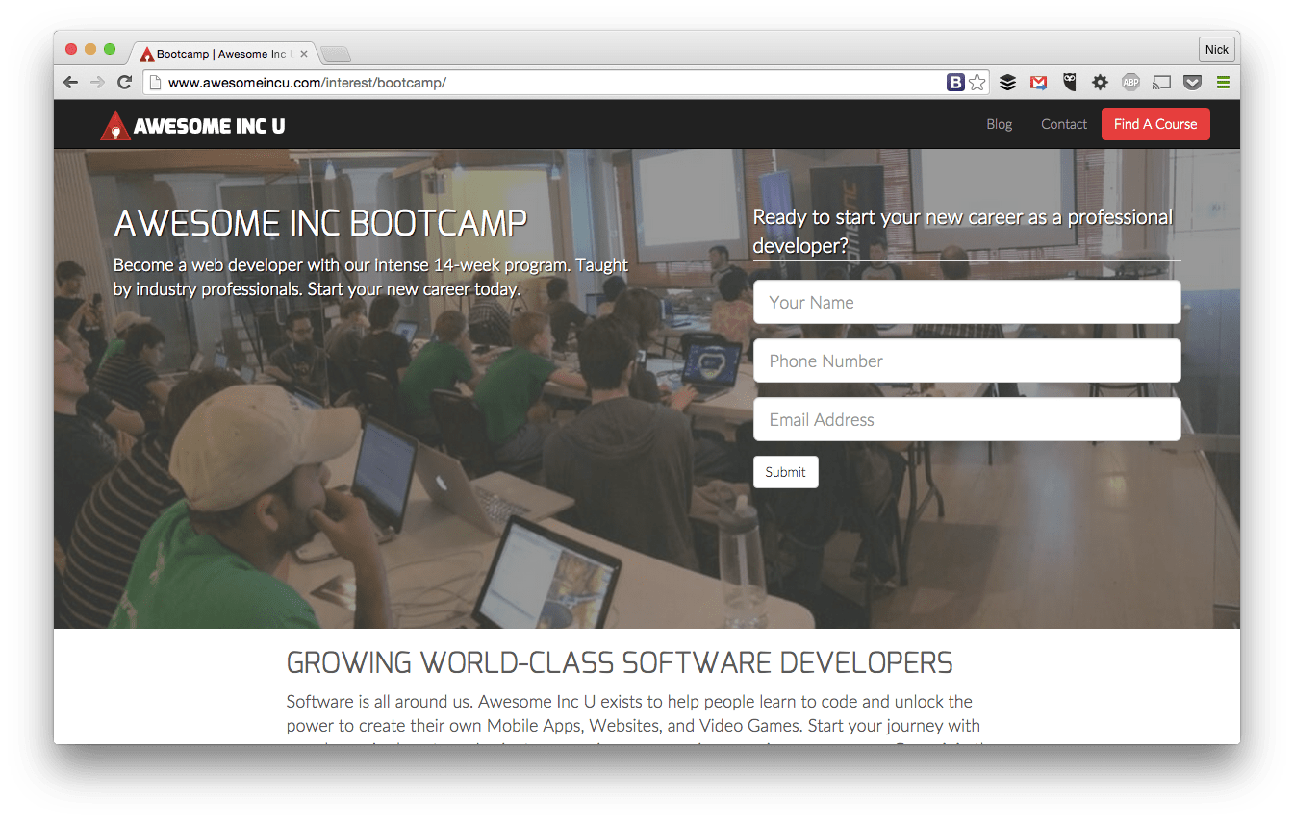Bookmark this page with the star icon
The image size is (1294, 821).
tap(977, 83)
